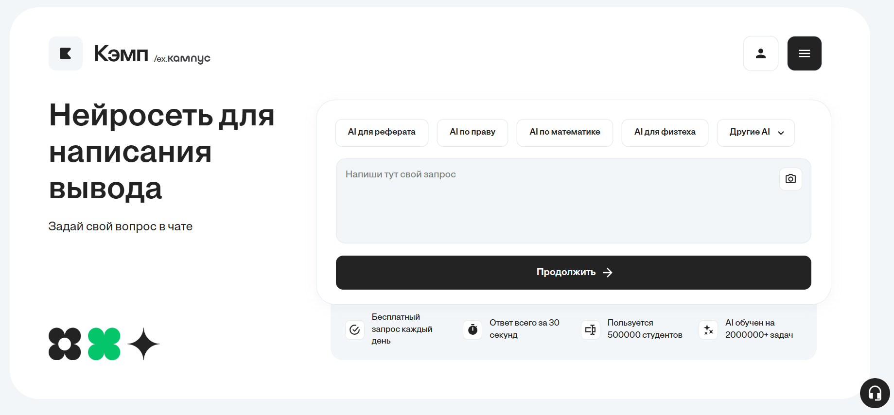Screen dimensions: 894x415
Task: Expand the Другие AI dropdown
Action: coord(755,132)
